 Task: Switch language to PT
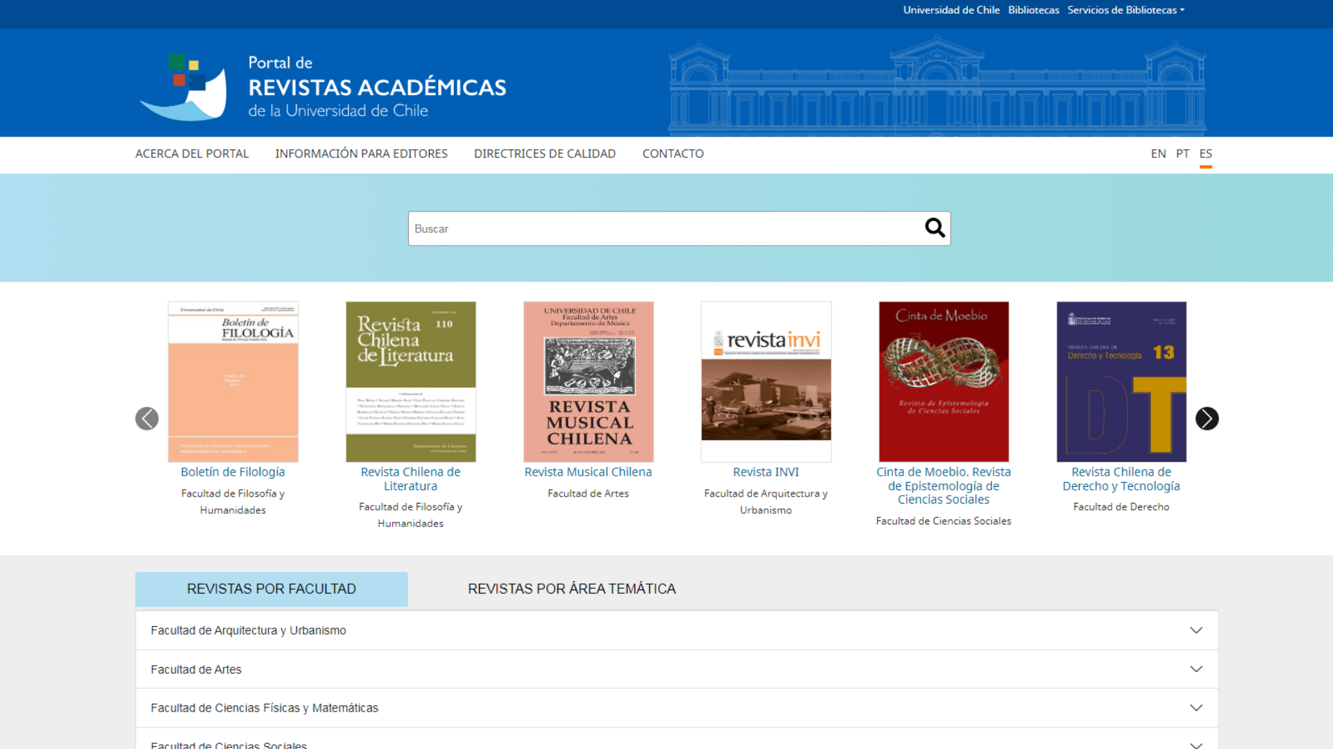tap(1182, 153)
